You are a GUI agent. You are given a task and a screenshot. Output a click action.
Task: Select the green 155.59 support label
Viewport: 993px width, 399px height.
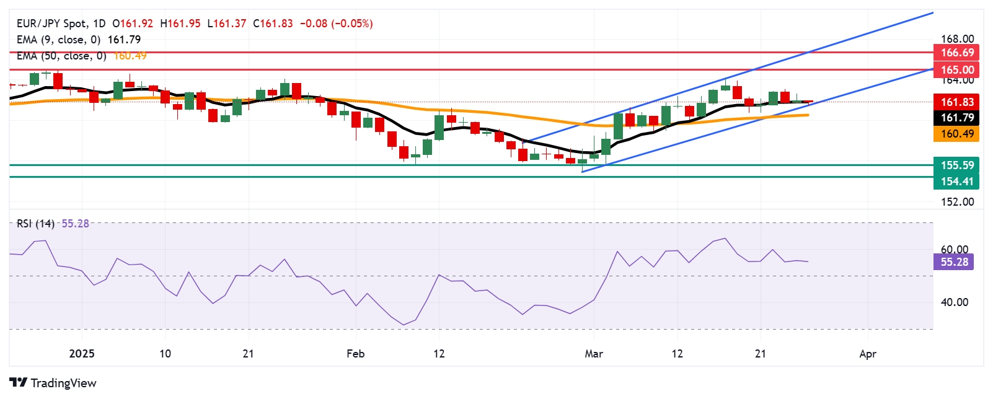(956, 165)
